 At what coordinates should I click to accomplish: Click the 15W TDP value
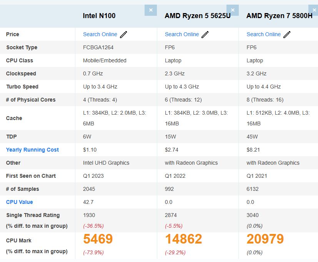[x=170, y=137]
